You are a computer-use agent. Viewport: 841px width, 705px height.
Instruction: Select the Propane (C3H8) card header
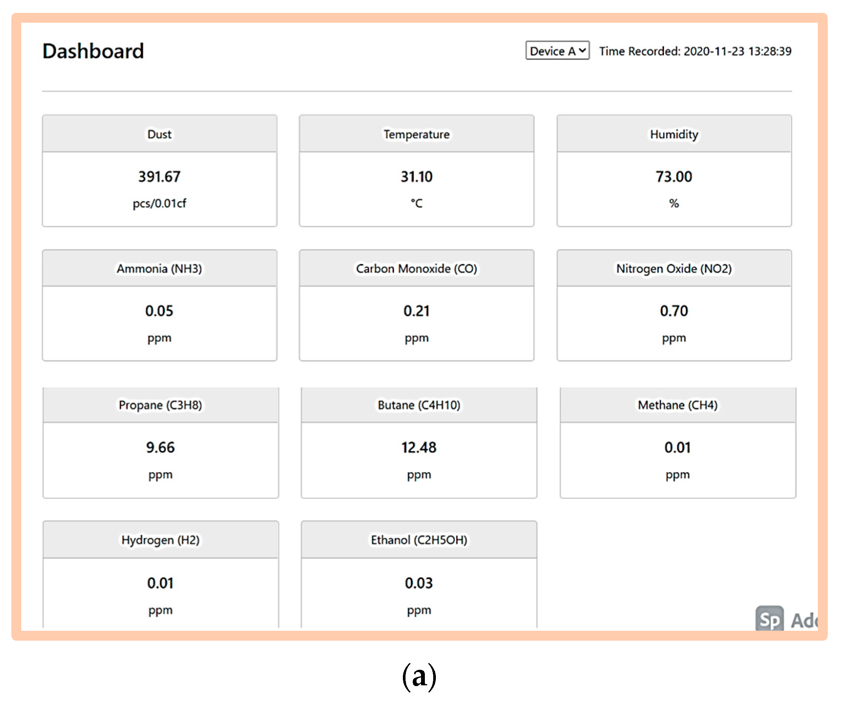pos(160,405)
